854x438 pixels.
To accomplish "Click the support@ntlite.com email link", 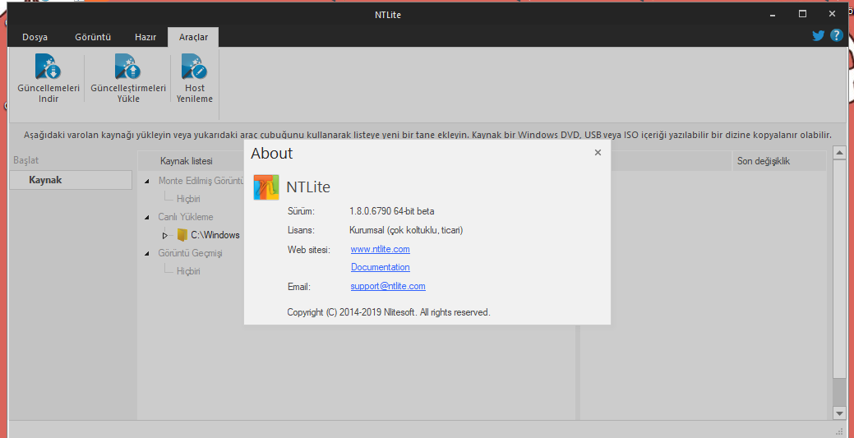I will (x=387, y=286).
